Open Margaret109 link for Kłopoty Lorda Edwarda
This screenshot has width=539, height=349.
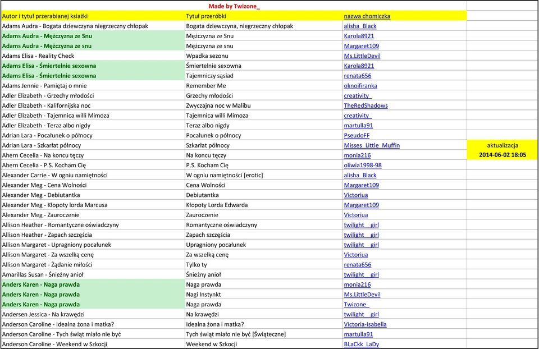click(361, 205)
